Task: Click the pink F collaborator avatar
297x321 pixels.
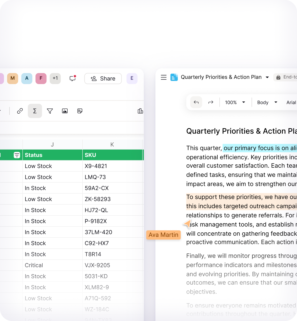Action: click(x=41, y=78)
